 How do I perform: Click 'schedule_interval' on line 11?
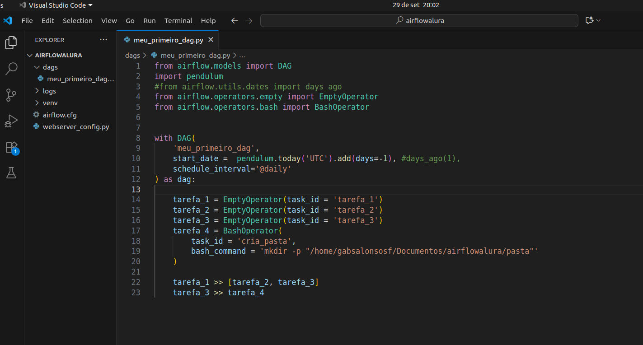[x=211, y=169]
